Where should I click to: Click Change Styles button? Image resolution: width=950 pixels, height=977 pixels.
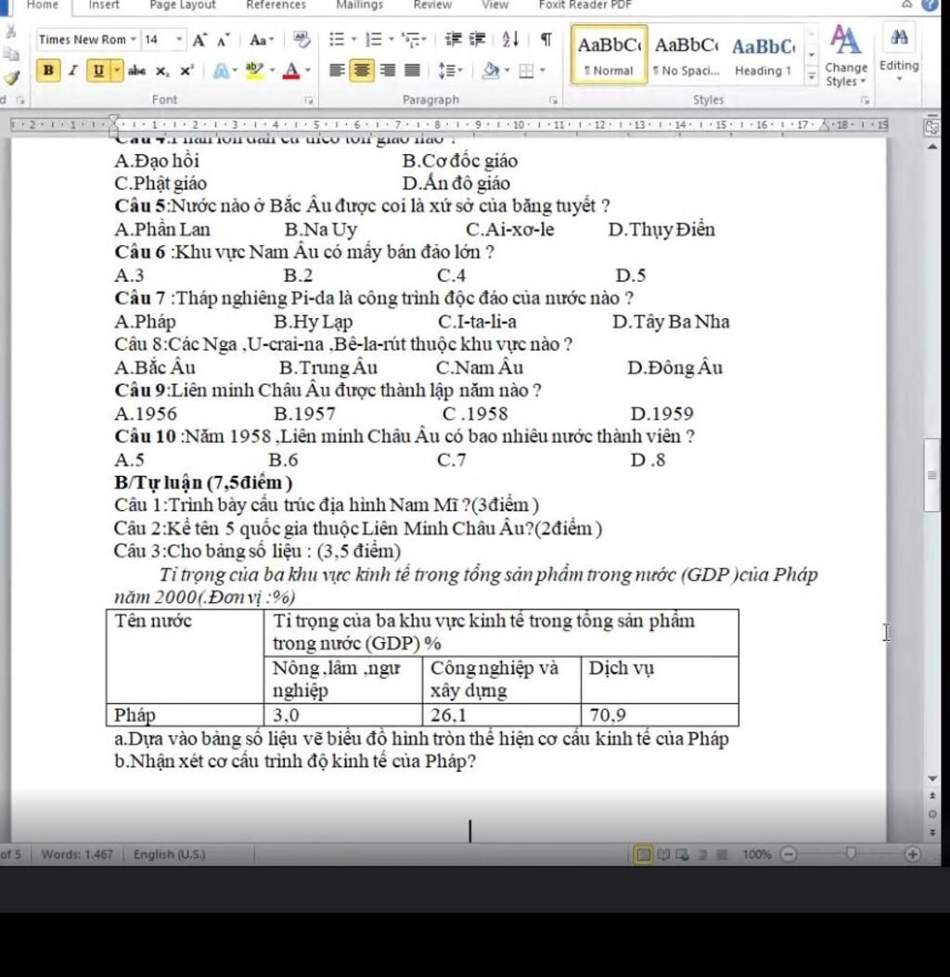[x=845, y=55]
